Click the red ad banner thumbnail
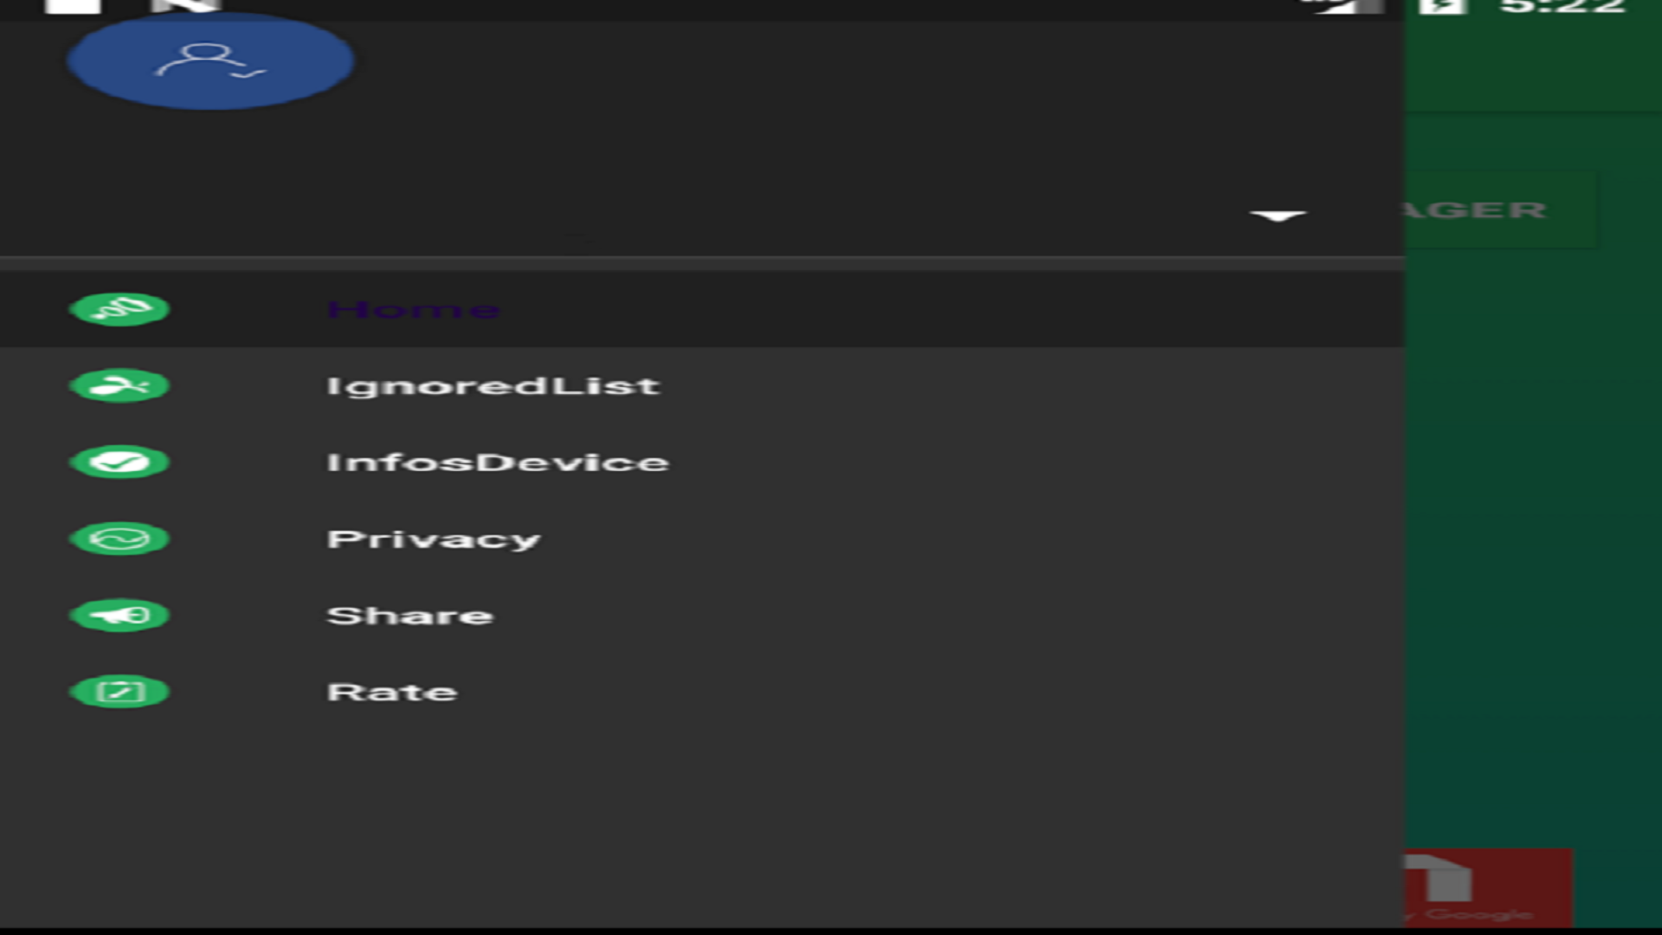This screenshot has height=935, width=1662. [1487, 887]
